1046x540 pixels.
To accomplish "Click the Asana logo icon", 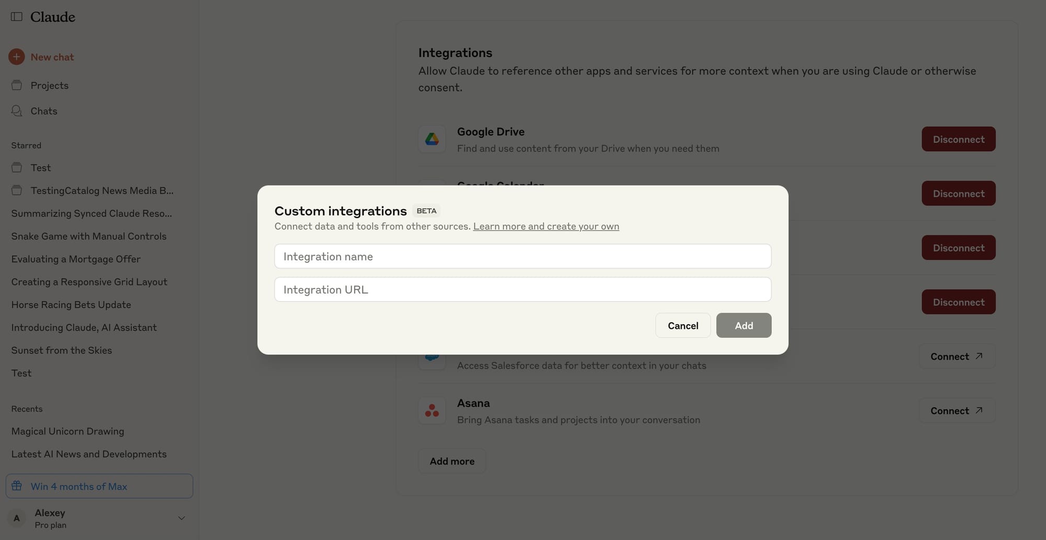I will (x=432, y=410).
